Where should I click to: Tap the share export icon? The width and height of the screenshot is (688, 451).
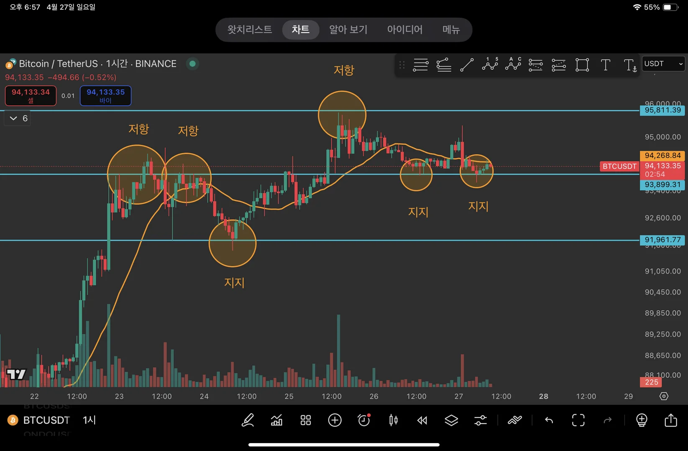click(670, 420)
